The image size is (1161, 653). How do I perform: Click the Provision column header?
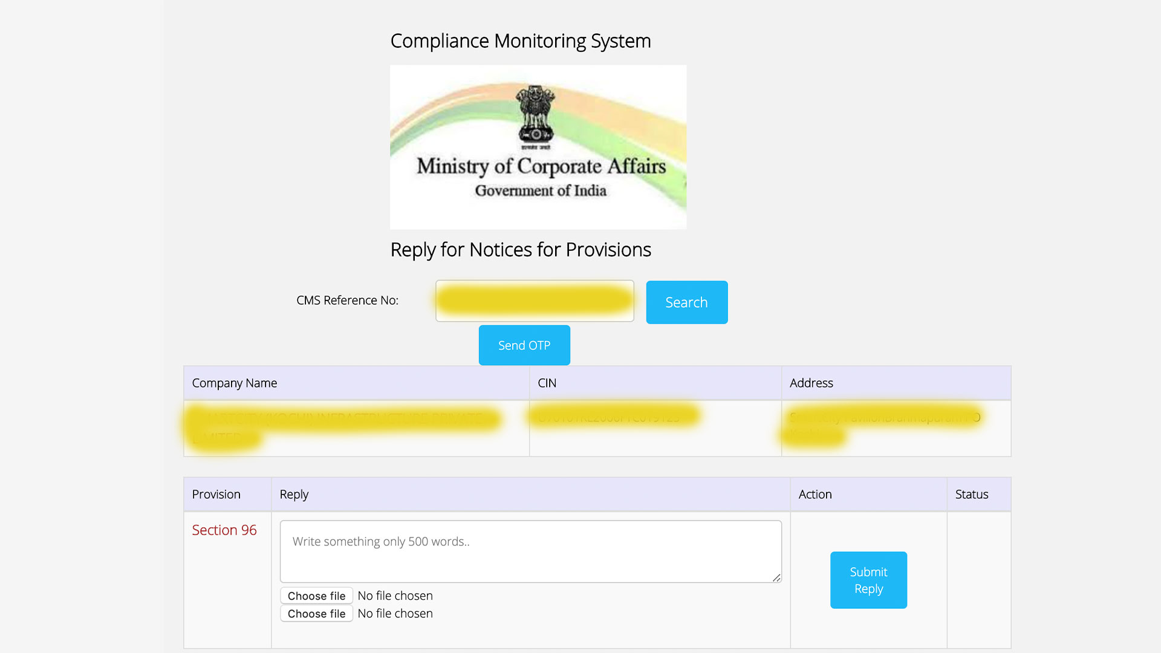(216, 494)
